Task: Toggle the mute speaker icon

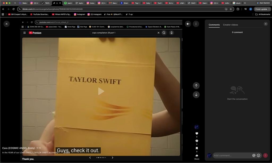Action: 188,24
